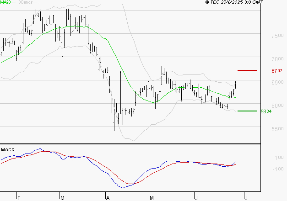Click the 6500 price axis label
Viewport: 287px width, 201px height.
(277, 82)
